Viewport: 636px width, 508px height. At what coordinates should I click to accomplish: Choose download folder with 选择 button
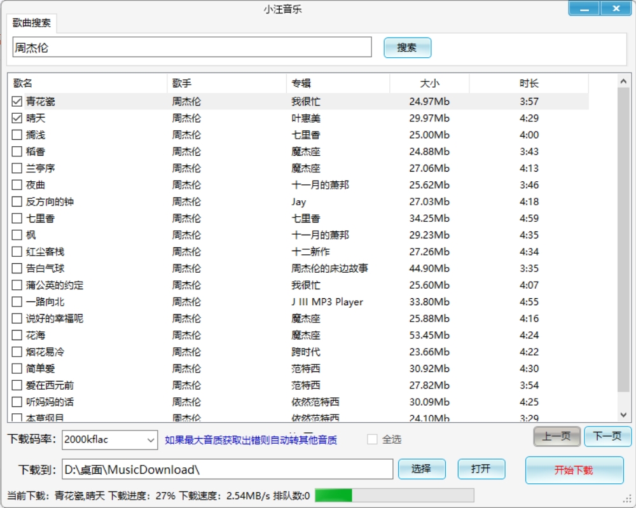click(422, 469)
